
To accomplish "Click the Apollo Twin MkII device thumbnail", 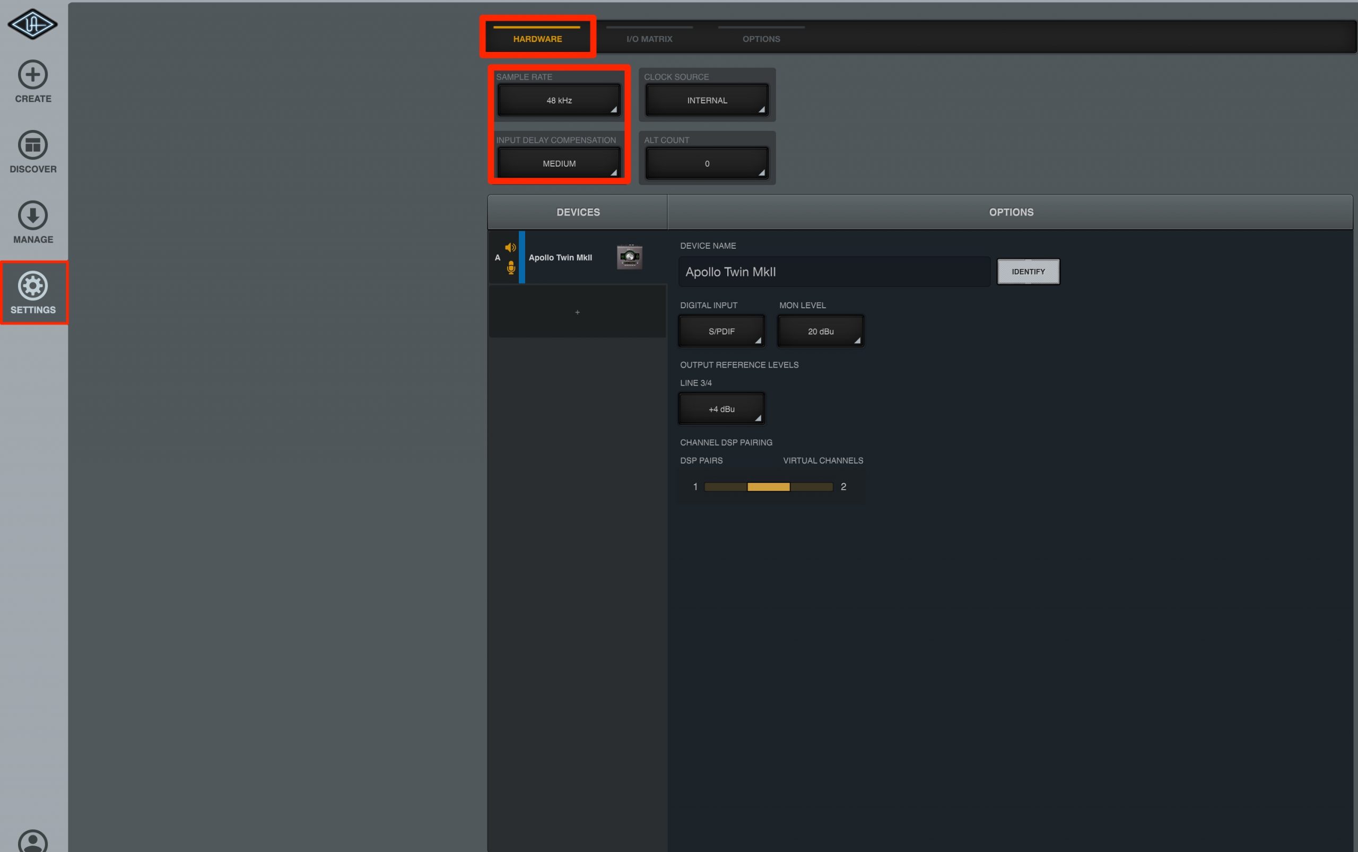I will coord(630,257).
